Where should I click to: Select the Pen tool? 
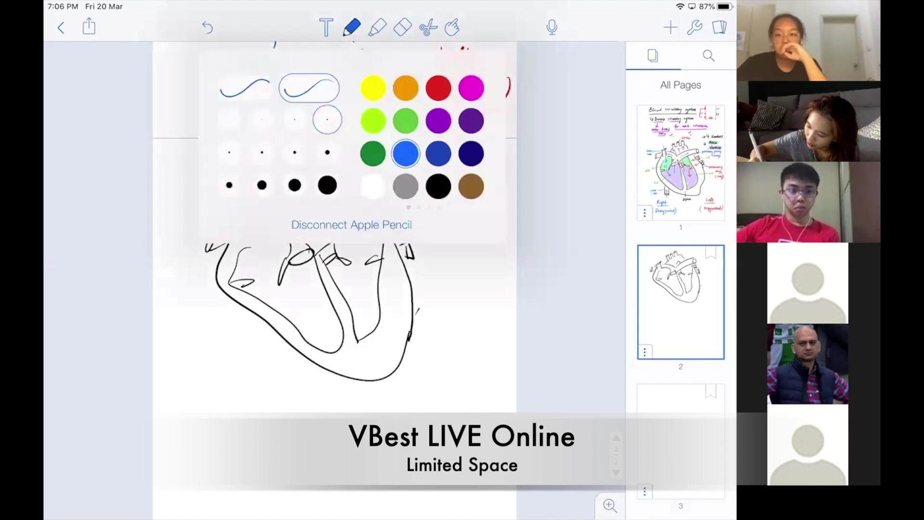point(352,27)
